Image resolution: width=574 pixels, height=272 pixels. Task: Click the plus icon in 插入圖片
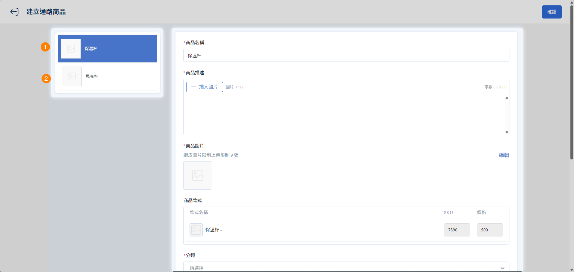coord(194,87)
